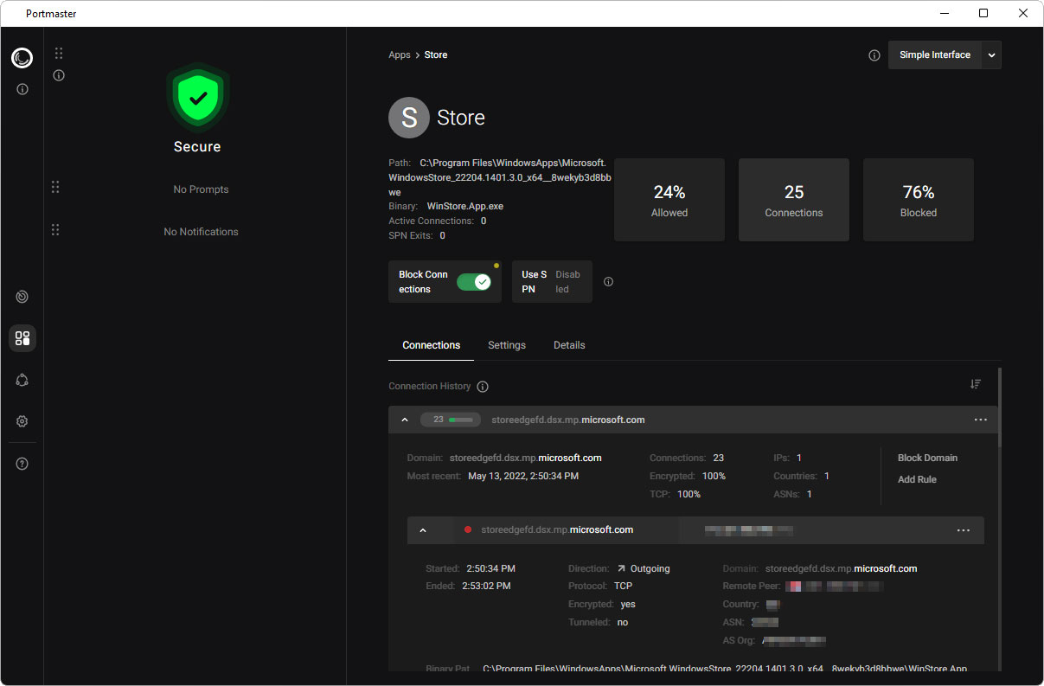Click the green Secure shield icon

click(198, 97)
